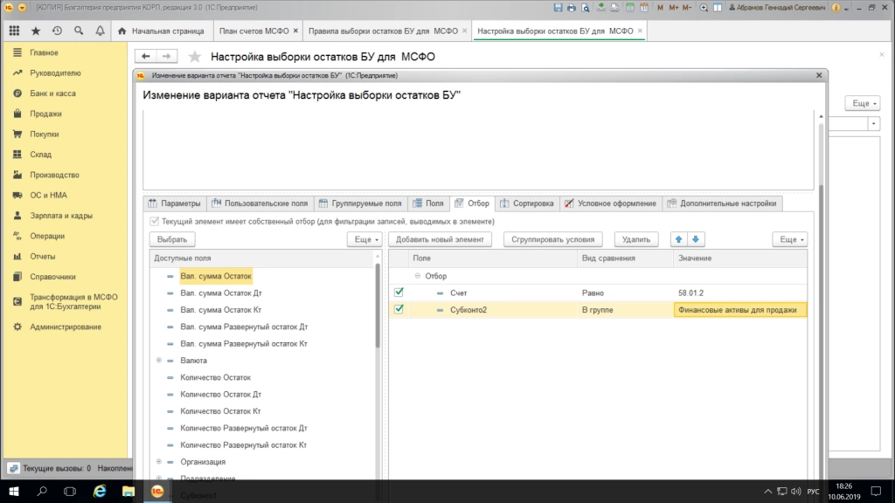Click Сгруппировать условия button
This screenshot has width=895, height=503.
click(552, 239)
